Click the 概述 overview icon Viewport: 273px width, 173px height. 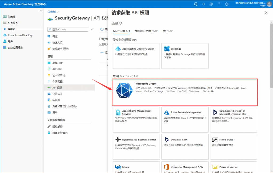point(49,36)
